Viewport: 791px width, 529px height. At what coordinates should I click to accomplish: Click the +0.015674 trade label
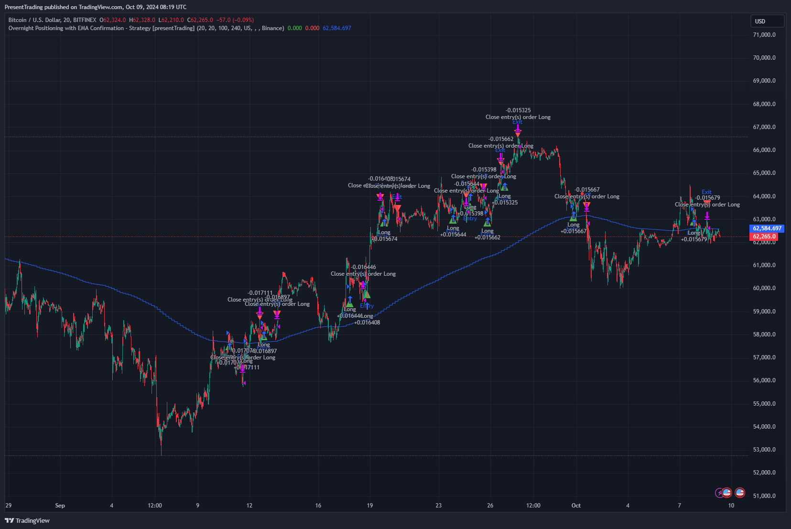(x=384, y=239)
